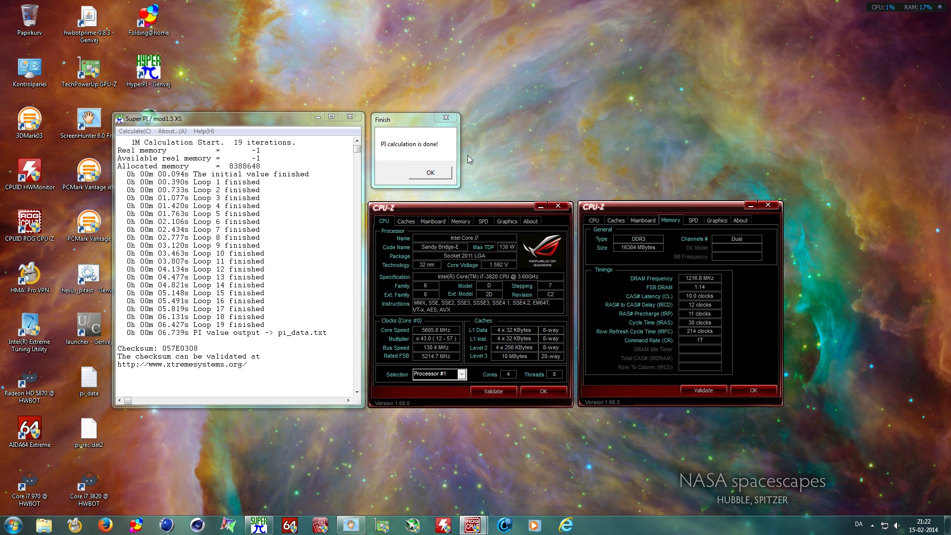Click the 1216.8 MHz DRAM Frequency value

[699, 278]
